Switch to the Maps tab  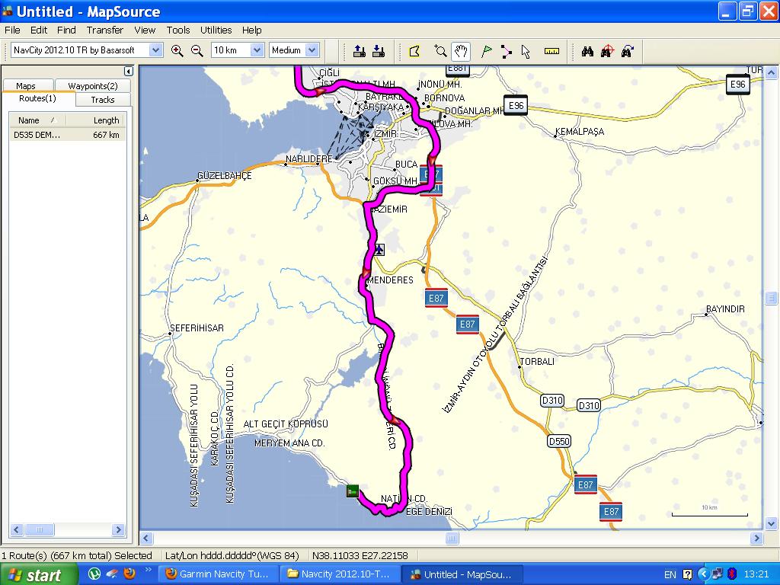[26, 85]
